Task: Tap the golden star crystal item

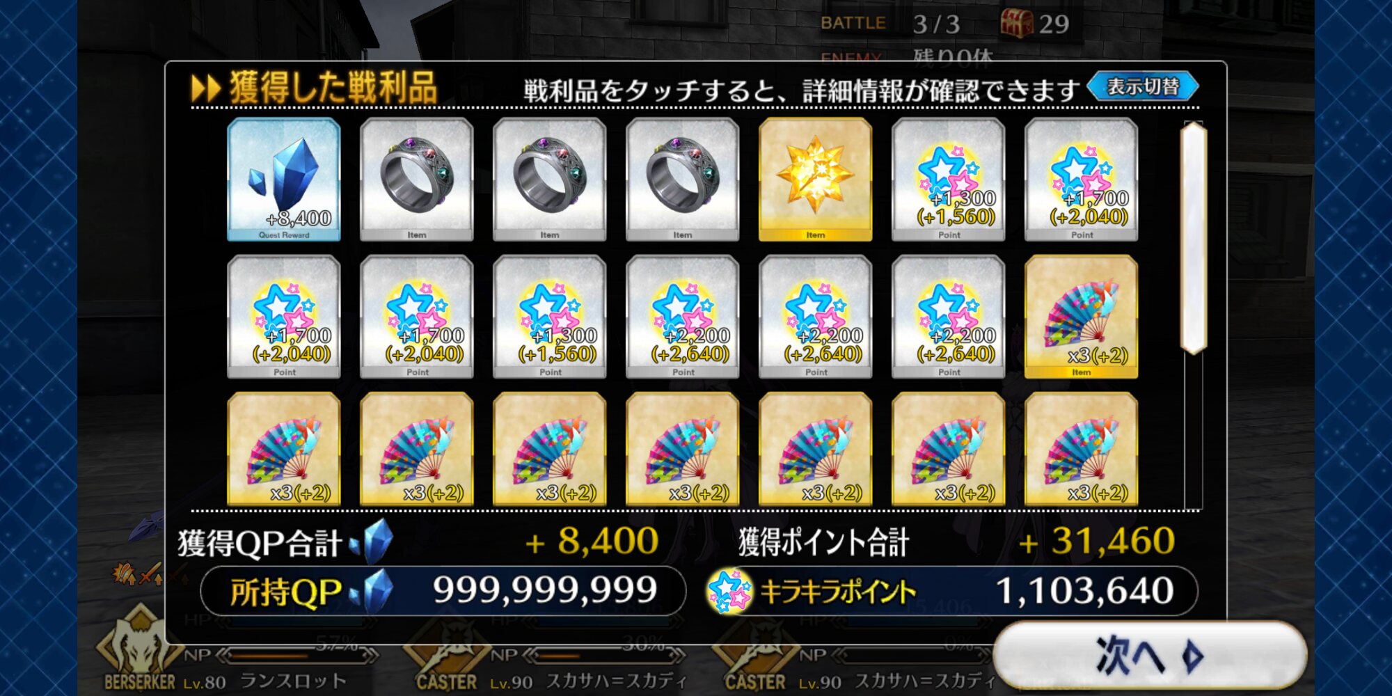Action: pyautogui.click(x=816, y=180)
